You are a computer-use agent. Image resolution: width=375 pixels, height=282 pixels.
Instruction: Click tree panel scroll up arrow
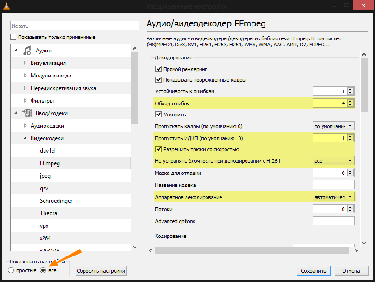click(x=135, y=48)
